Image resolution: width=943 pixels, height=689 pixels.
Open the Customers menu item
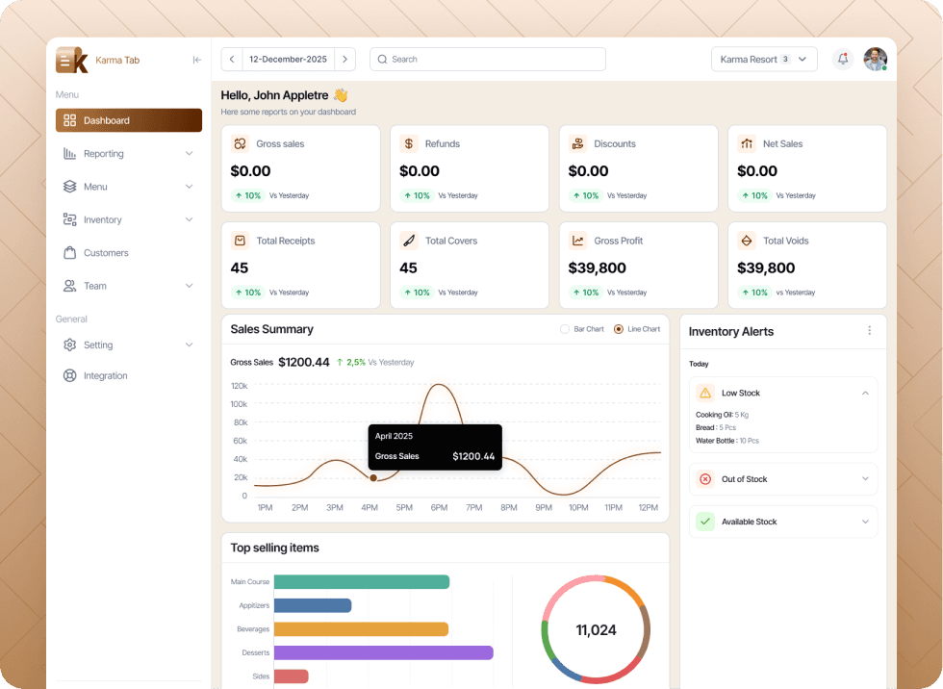click(129, 252)
